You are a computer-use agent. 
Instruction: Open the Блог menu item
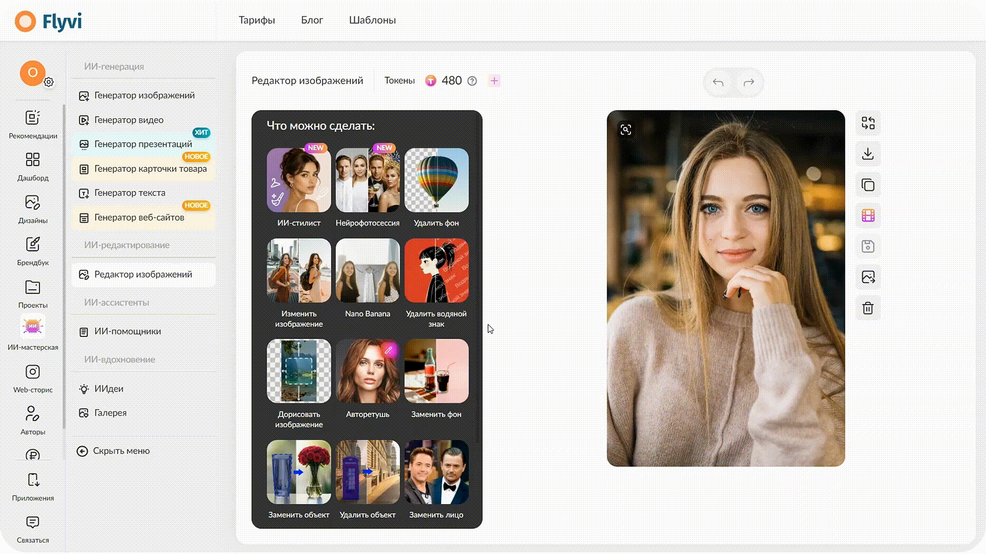point(312,20)
